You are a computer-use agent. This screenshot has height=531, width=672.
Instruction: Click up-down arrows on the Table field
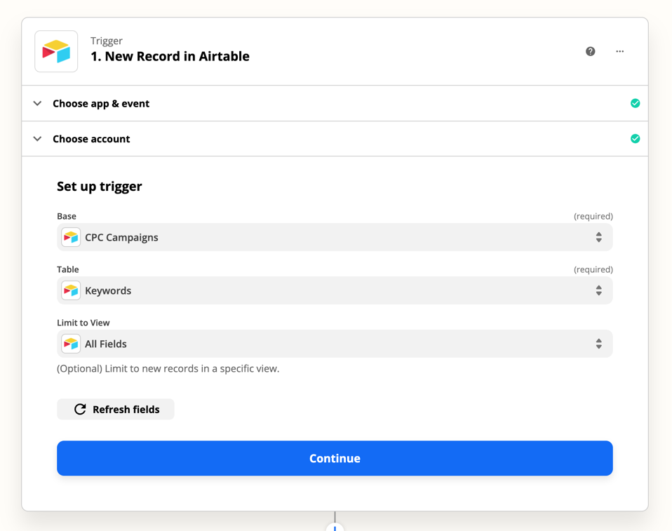[599, 290]
